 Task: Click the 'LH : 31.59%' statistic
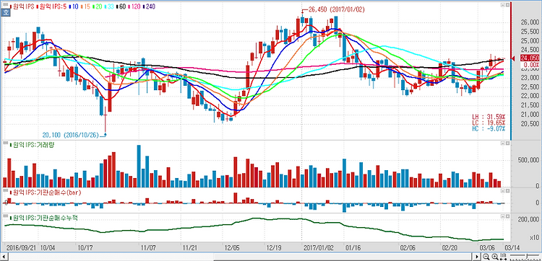click(x=489, y=117)
